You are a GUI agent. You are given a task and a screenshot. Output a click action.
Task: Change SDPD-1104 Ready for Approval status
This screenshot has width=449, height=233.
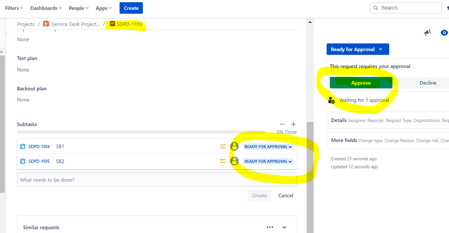(268, 147)
